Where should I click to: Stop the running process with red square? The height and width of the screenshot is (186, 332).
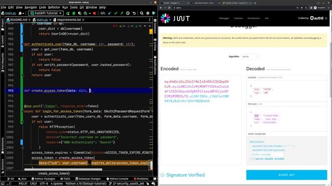pos(94,13)
